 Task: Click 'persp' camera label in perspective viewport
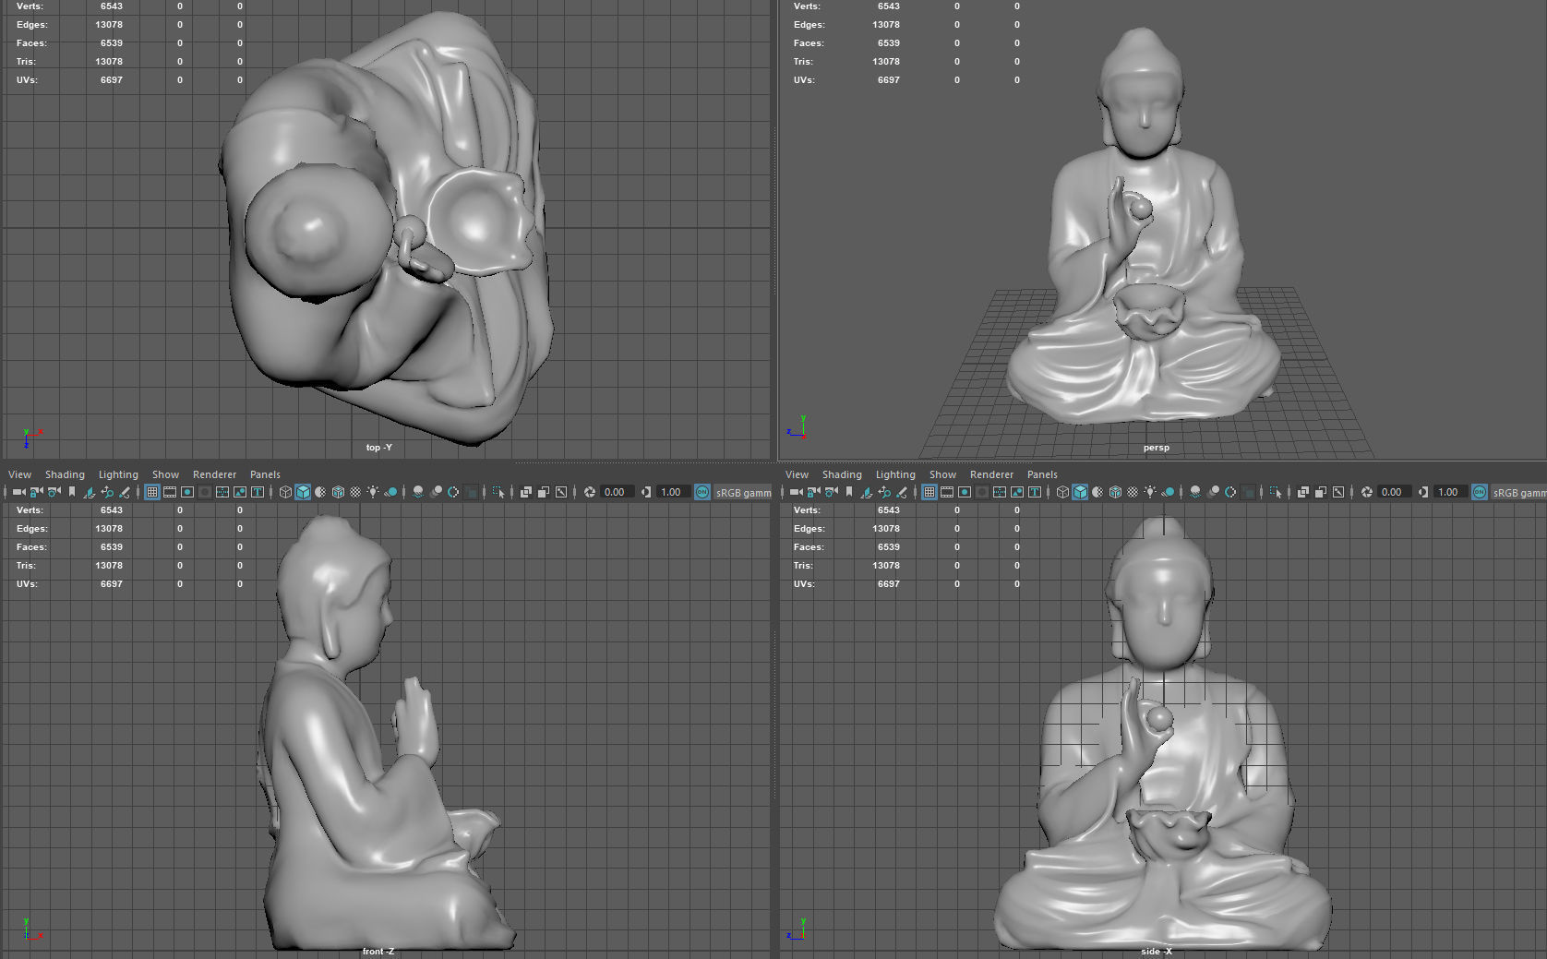pos(1156,448)
